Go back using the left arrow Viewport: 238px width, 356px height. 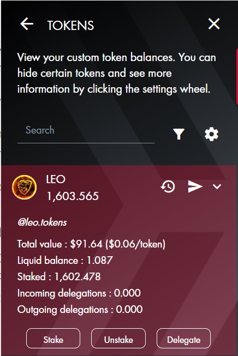[x=27, y=24]
